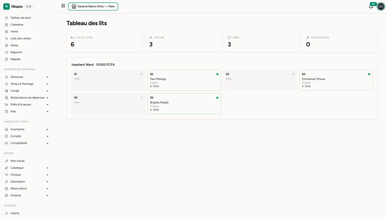
Task: Expand the Personnel submenu chevron
Action: [47, 77]
